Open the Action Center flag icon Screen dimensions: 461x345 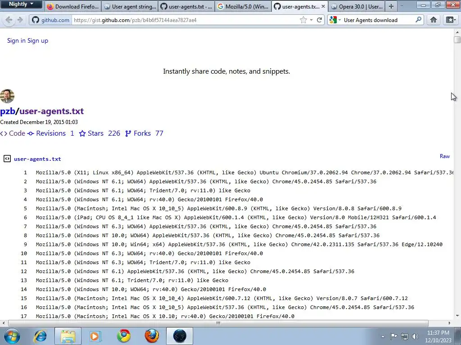coord(393,336)
